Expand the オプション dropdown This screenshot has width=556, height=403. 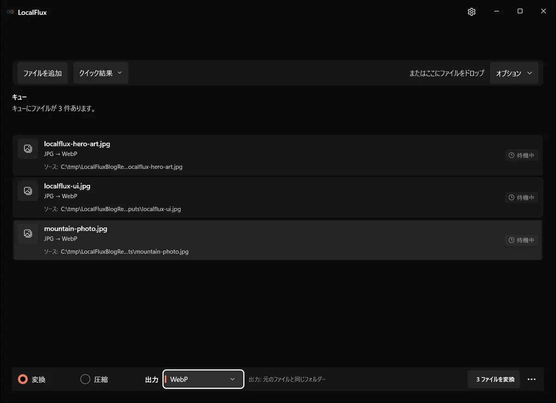tap(514, 73)
